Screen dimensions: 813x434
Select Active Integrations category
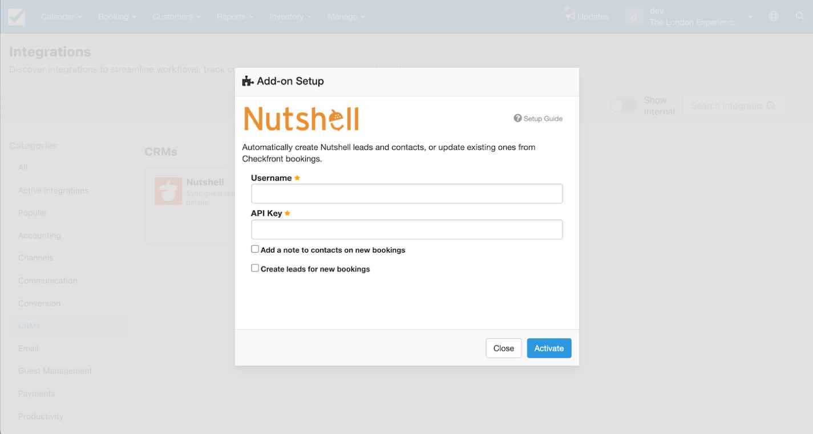pyautogui.click(x=54, y=190)
